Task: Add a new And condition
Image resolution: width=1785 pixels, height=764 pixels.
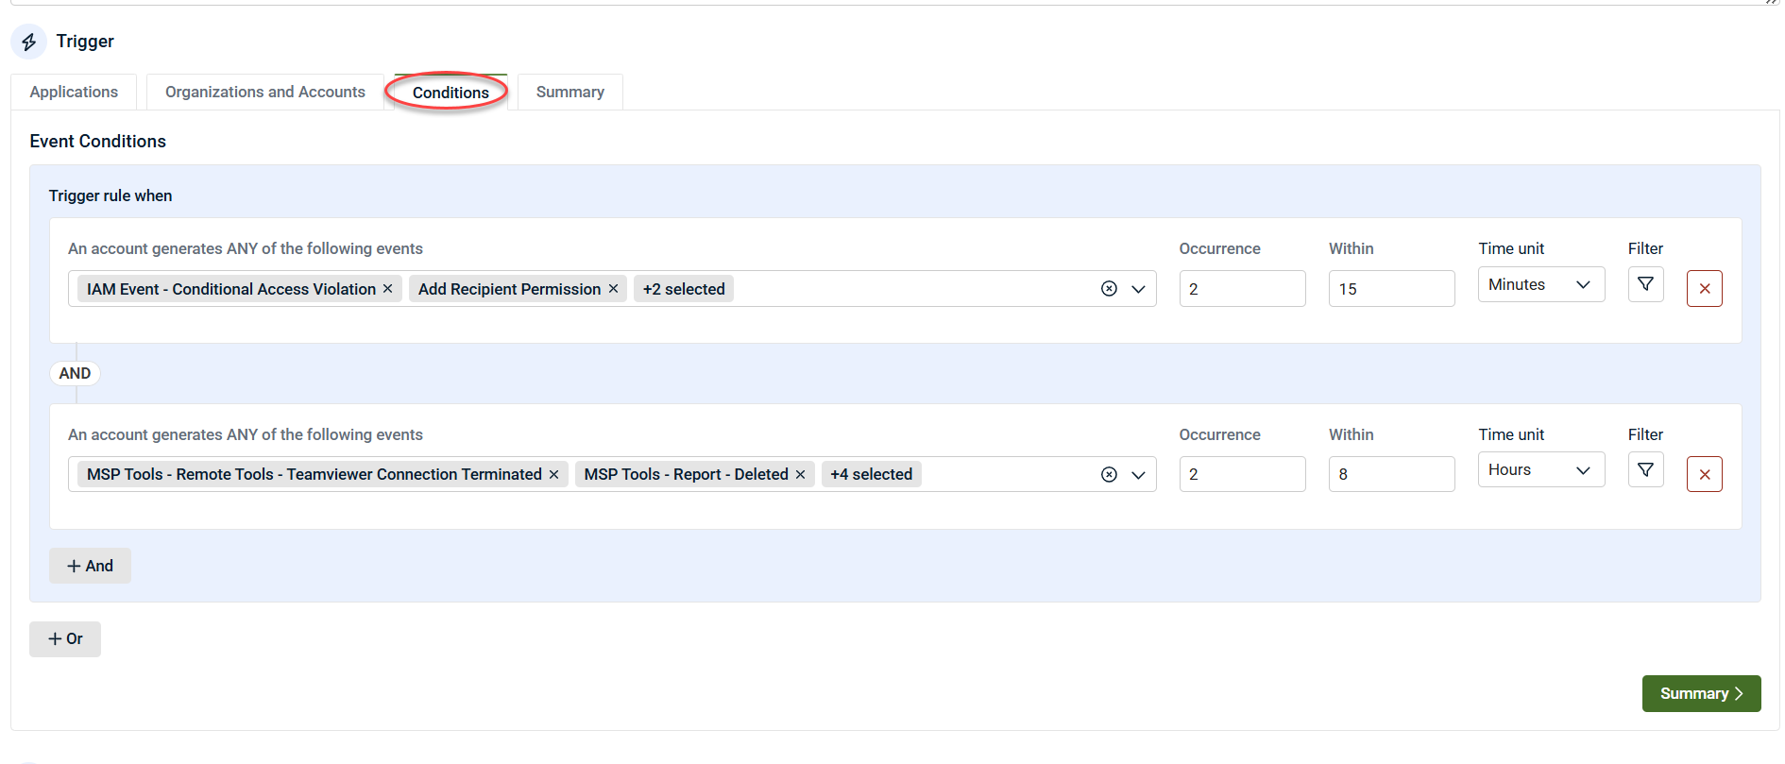Action: point(90,566)
